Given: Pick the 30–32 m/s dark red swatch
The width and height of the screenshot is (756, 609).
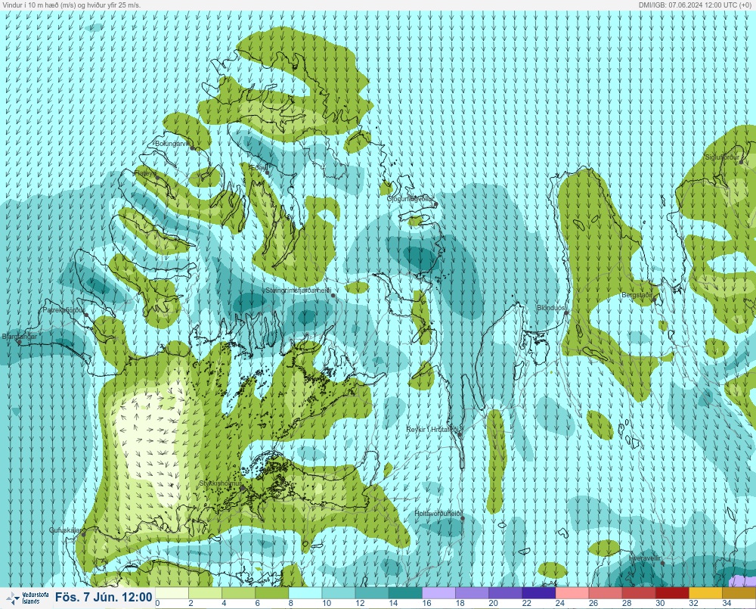Looking at the screenshot, I should [673, 593].
